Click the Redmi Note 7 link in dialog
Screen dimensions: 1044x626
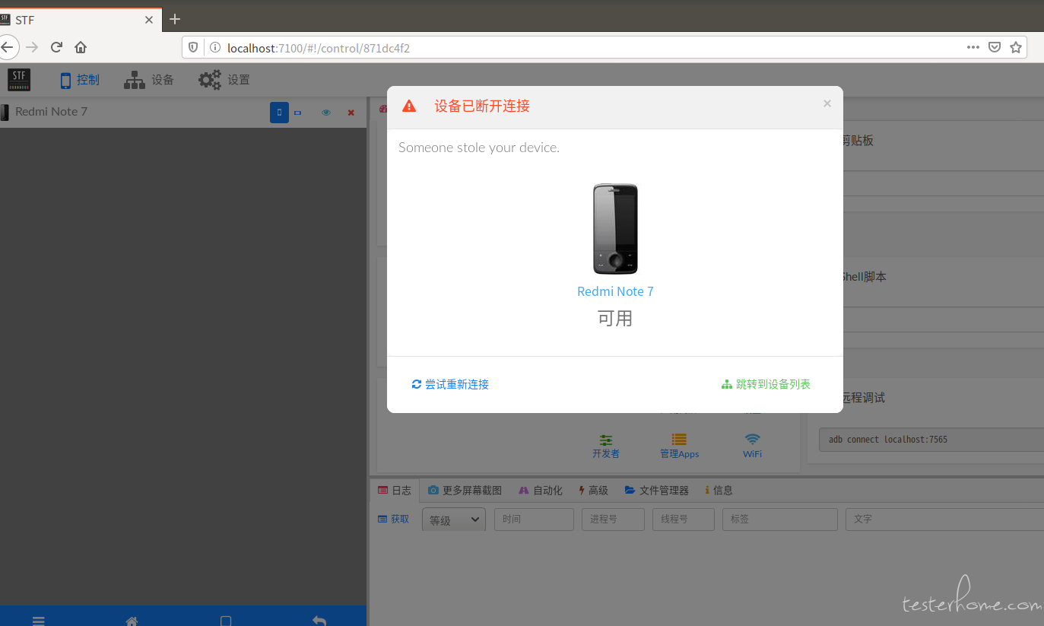click(615, 291)
